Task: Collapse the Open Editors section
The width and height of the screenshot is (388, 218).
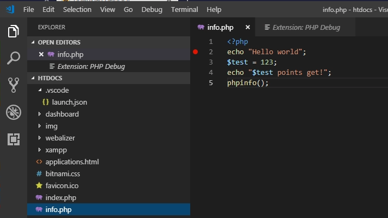Action: [33, 42]
